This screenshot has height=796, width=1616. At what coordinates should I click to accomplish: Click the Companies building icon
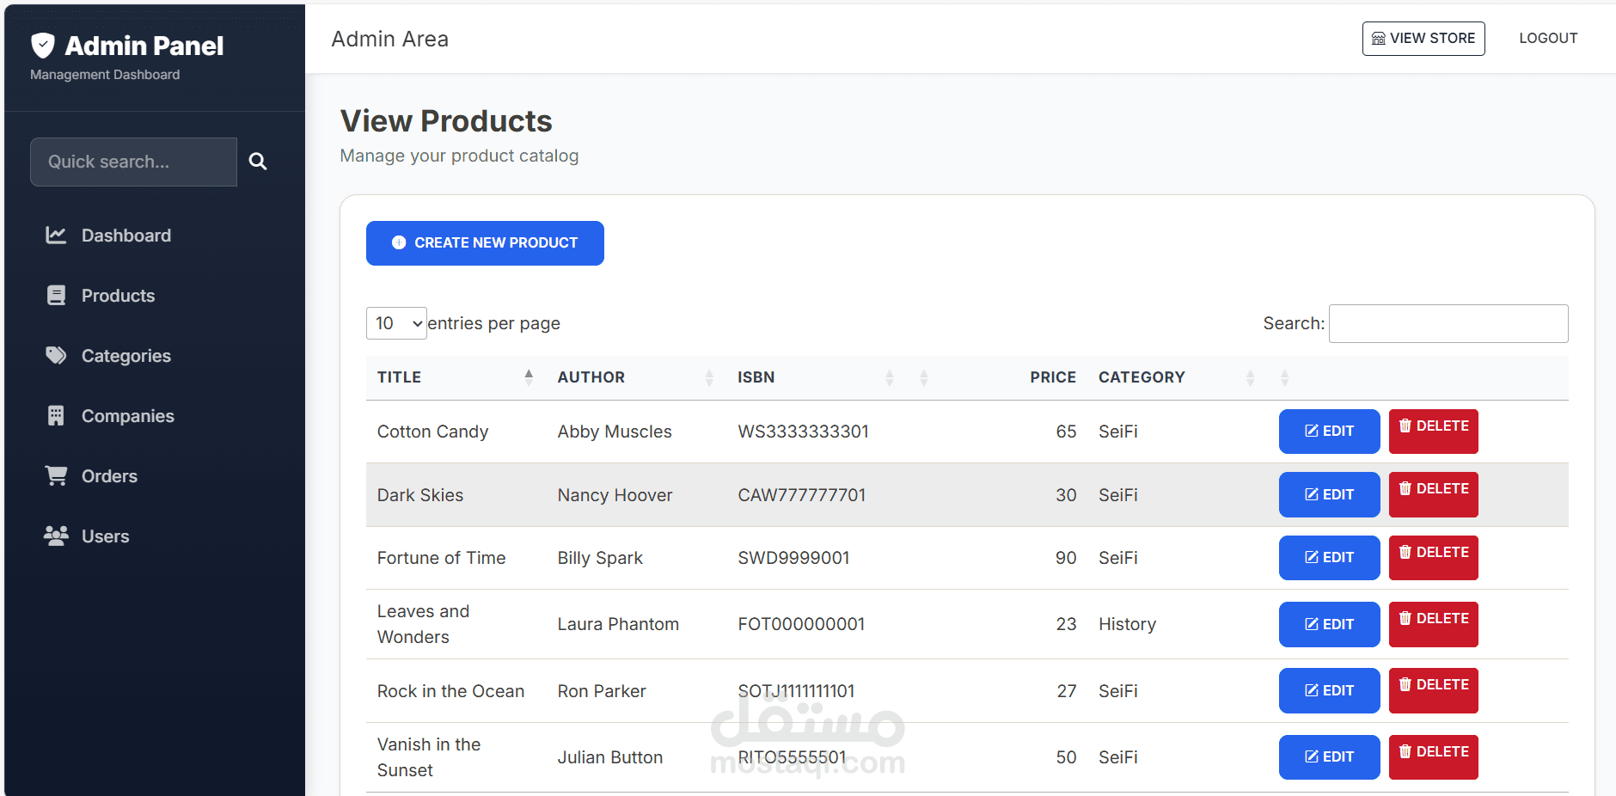coord(56,416)
